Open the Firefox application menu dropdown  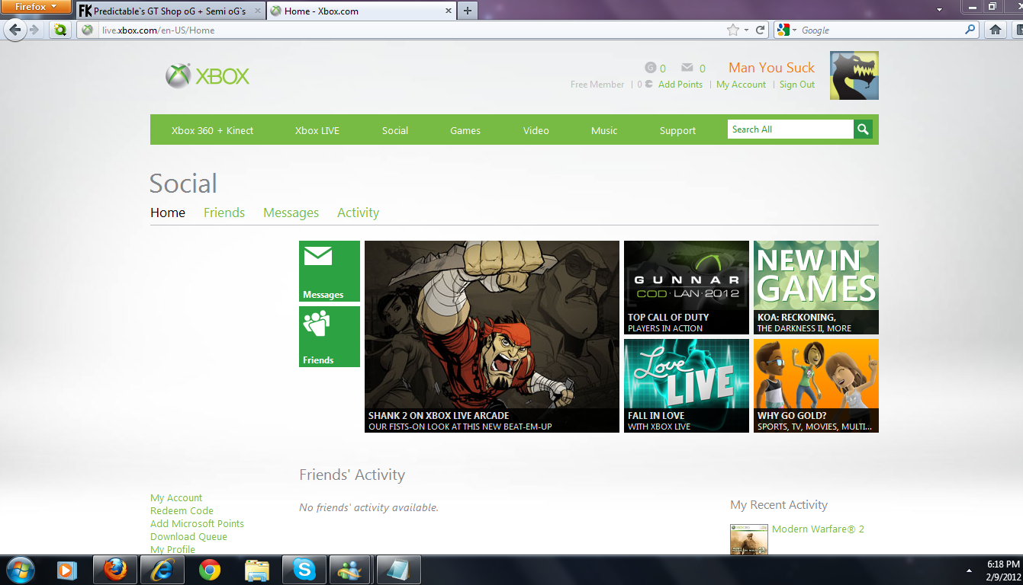(x=34, y=7)
